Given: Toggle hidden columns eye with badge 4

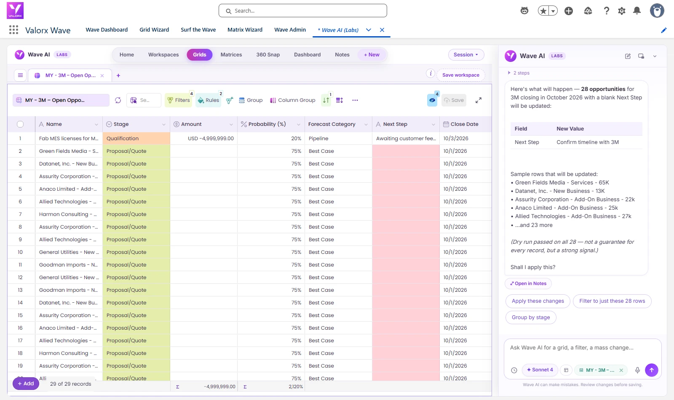Looking at the screenshot, I should point(432,100).
